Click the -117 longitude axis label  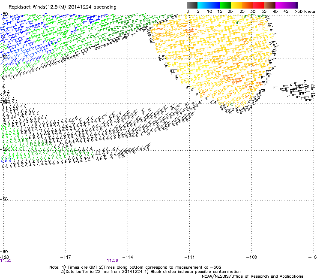(66, 257)
